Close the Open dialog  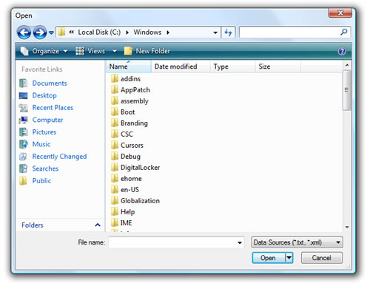[340, 13]
